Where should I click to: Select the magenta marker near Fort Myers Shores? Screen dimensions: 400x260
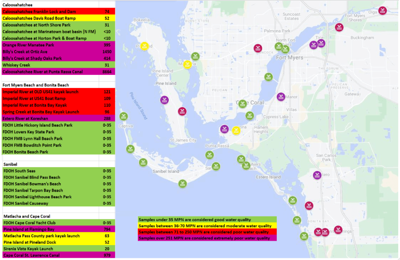[x=339, y=27]
